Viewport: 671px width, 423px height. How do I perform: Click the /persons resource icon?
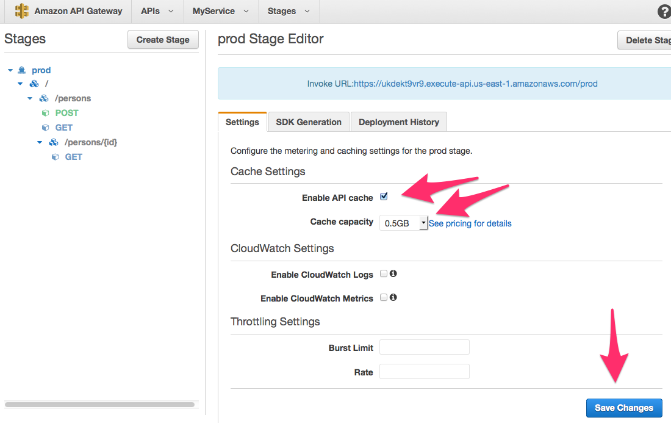(44, 98)
